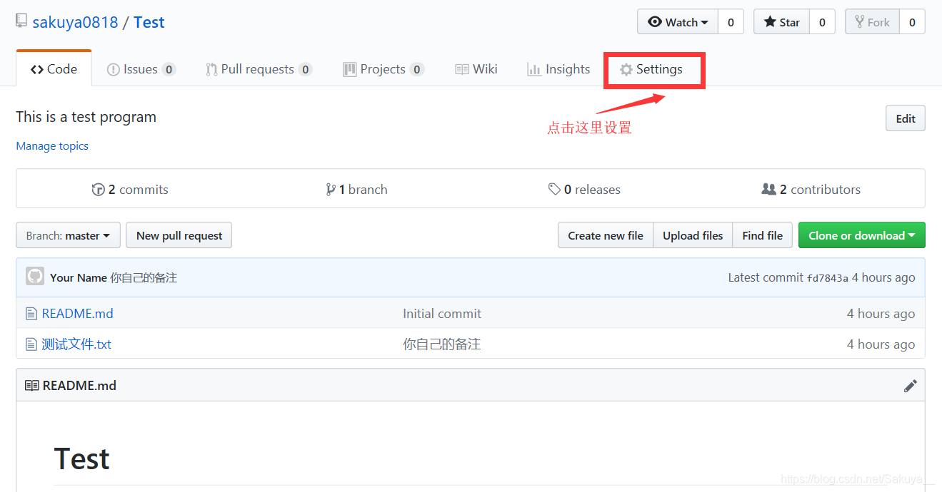Click the repository book icon beside sakuya0818

click(x=21, y=21)
